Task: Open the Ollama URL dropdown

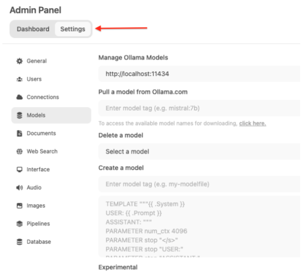Action: click(x=199, y=74)
